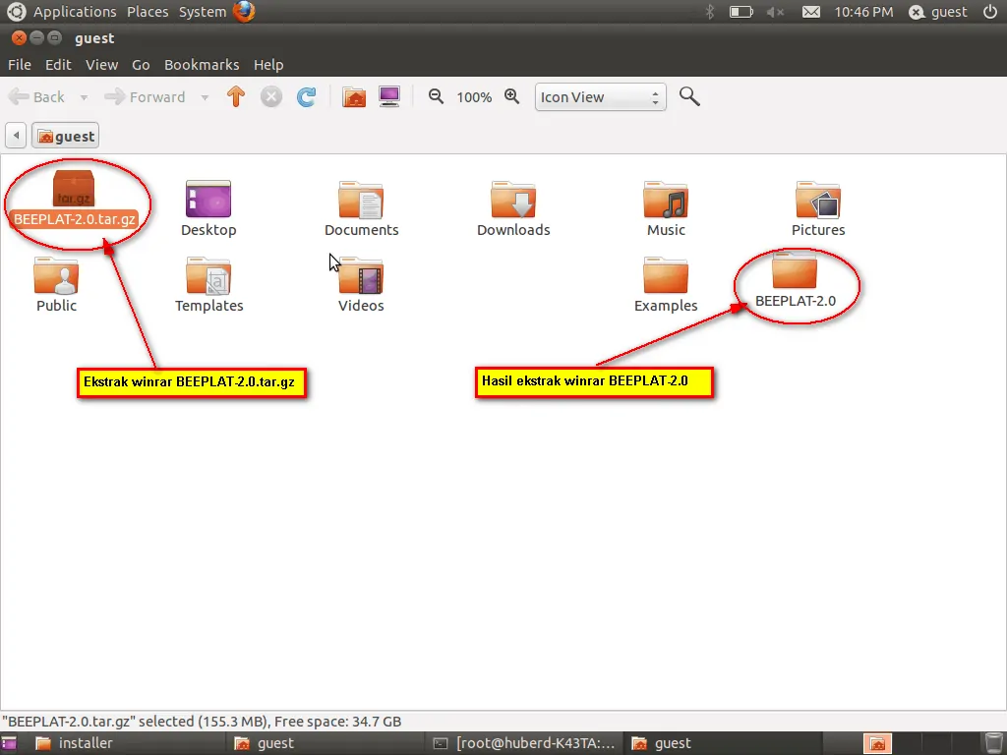The width and height of the screenshot is (1007, 755).
Task: Open the Go menu
Action: (141, 65)
